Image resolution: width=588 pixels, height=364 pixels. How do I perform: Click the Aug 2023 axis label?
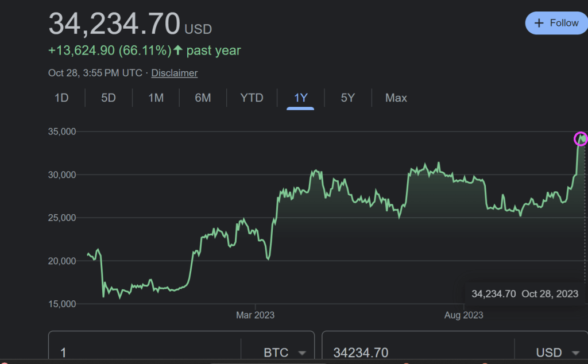[464, 315]
